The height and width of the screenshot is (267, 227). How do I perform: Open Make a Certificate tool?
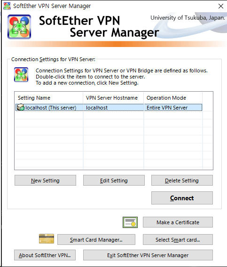[x=178, y=222]
